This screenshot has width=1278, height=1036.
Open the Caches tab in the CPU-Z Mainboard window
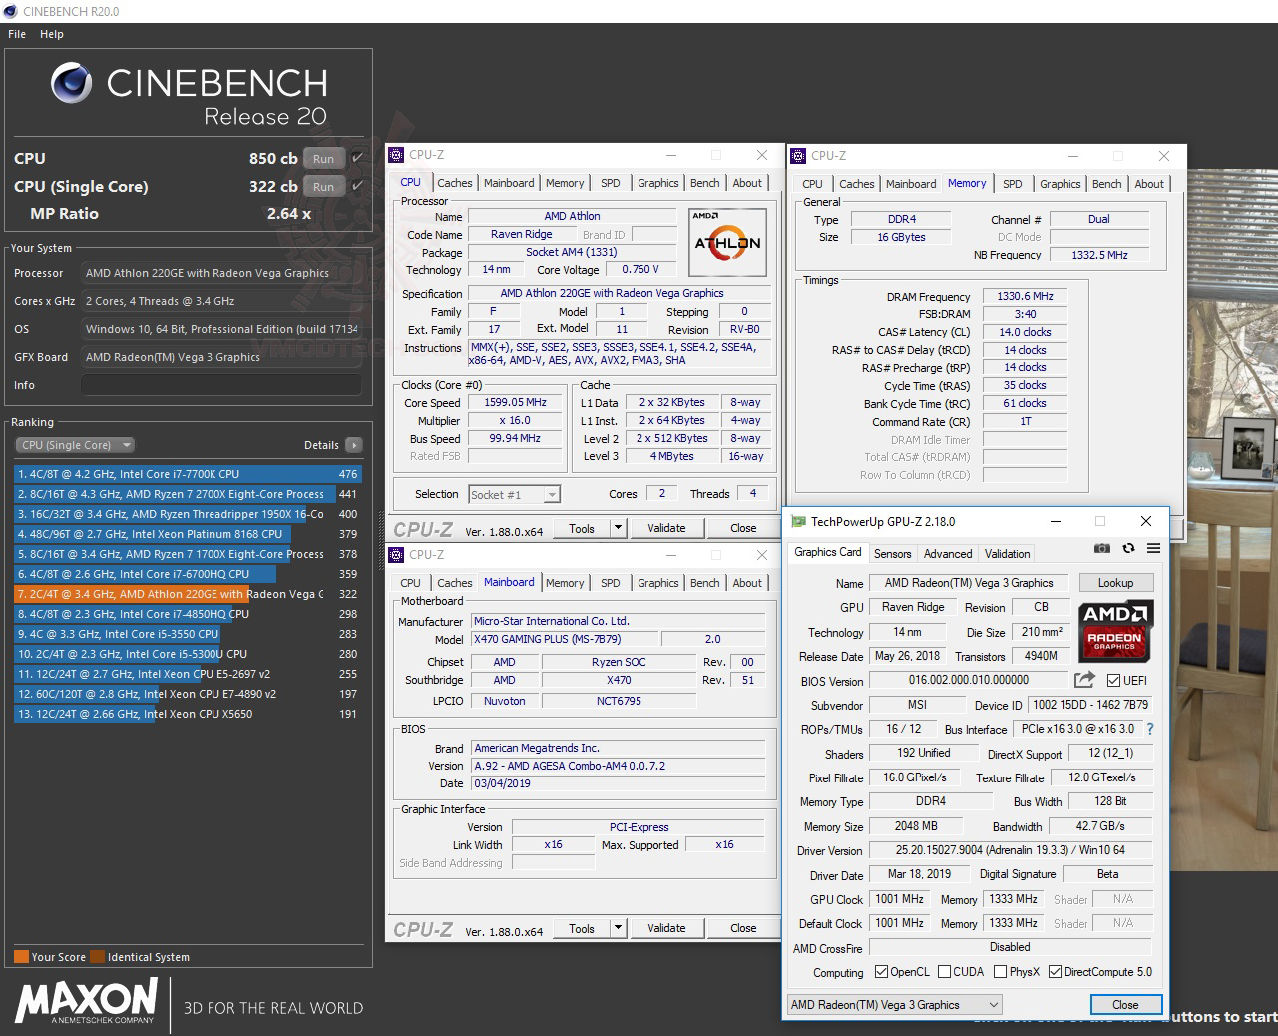pos(454,583)
